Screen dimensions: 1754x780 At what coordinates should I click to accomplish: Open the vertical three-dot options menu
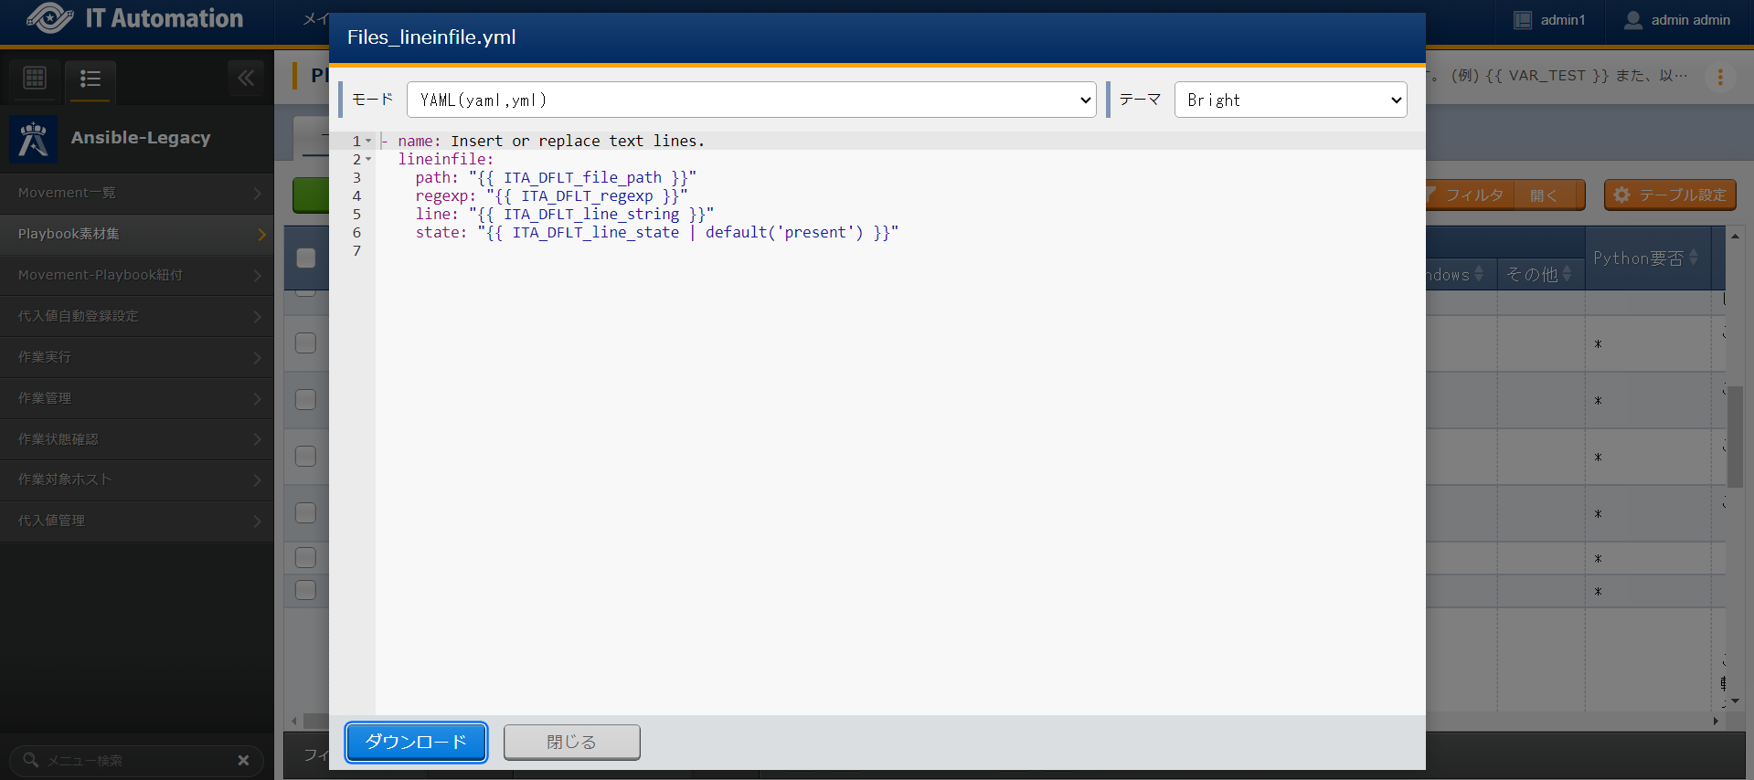point(1720,78)
